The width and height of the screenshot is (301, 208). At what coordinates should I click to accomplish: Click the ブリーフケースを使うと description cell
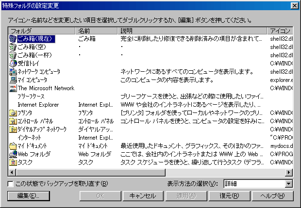(x=192, y=96)
